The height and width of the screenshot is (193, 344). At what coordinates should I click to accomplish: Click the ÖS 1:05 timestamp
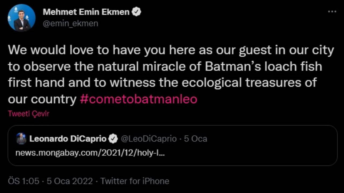point(24,181)
